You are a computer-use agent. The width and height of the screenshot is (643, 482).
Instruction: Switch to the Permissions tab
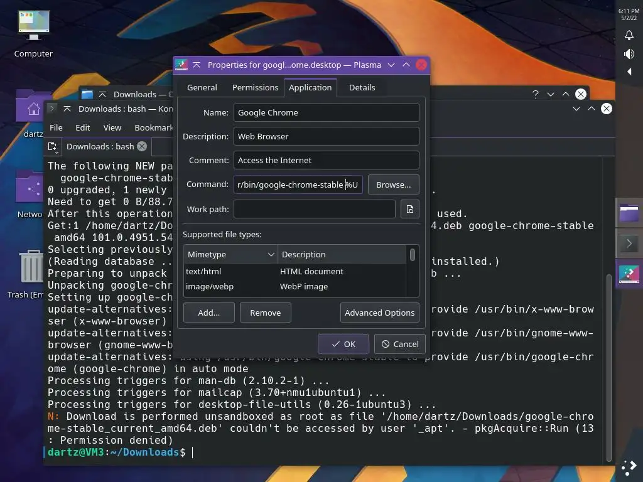(x=255, y=87)
